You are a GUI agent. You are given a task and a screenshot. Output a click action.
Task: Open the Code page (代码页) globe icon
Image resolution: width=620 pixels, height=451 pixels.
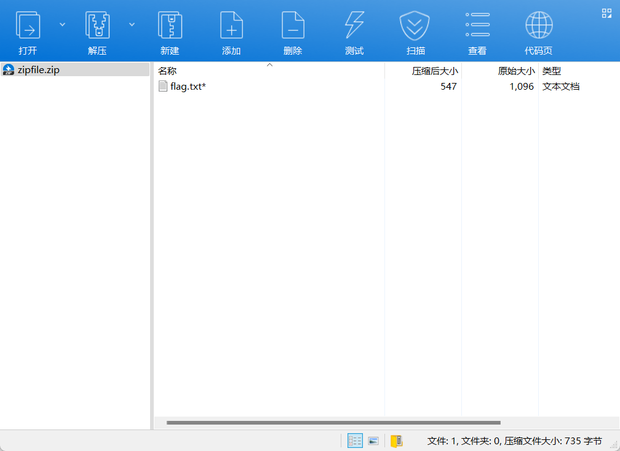539,26
